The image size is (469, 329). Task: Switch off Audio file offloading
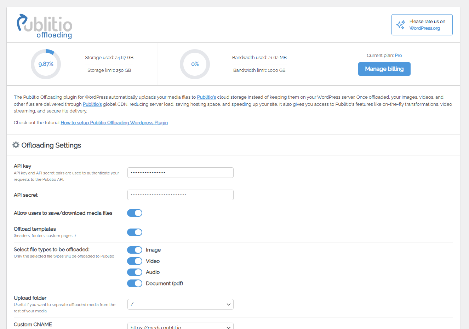(135, 272)
